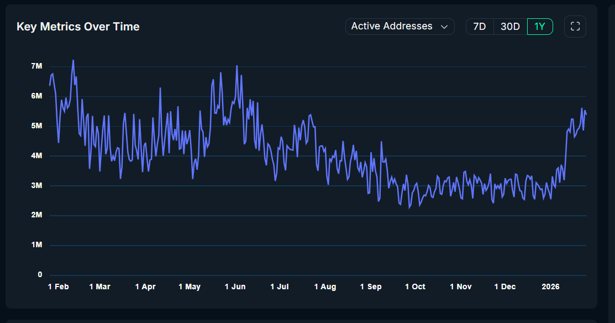Screen dimensions: 615x323
Task: Click inside the metric selector pill
Action: 392,26
